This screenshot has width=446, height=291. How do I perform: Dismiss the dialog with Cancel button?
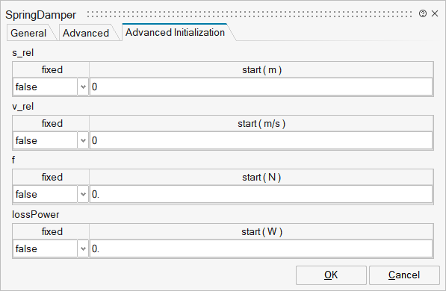[404, 275]
